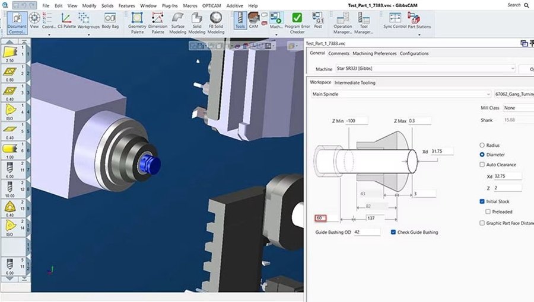534x302 pixels.
Task: Open the Main Spindle dropdown
Action: [401, 94]
